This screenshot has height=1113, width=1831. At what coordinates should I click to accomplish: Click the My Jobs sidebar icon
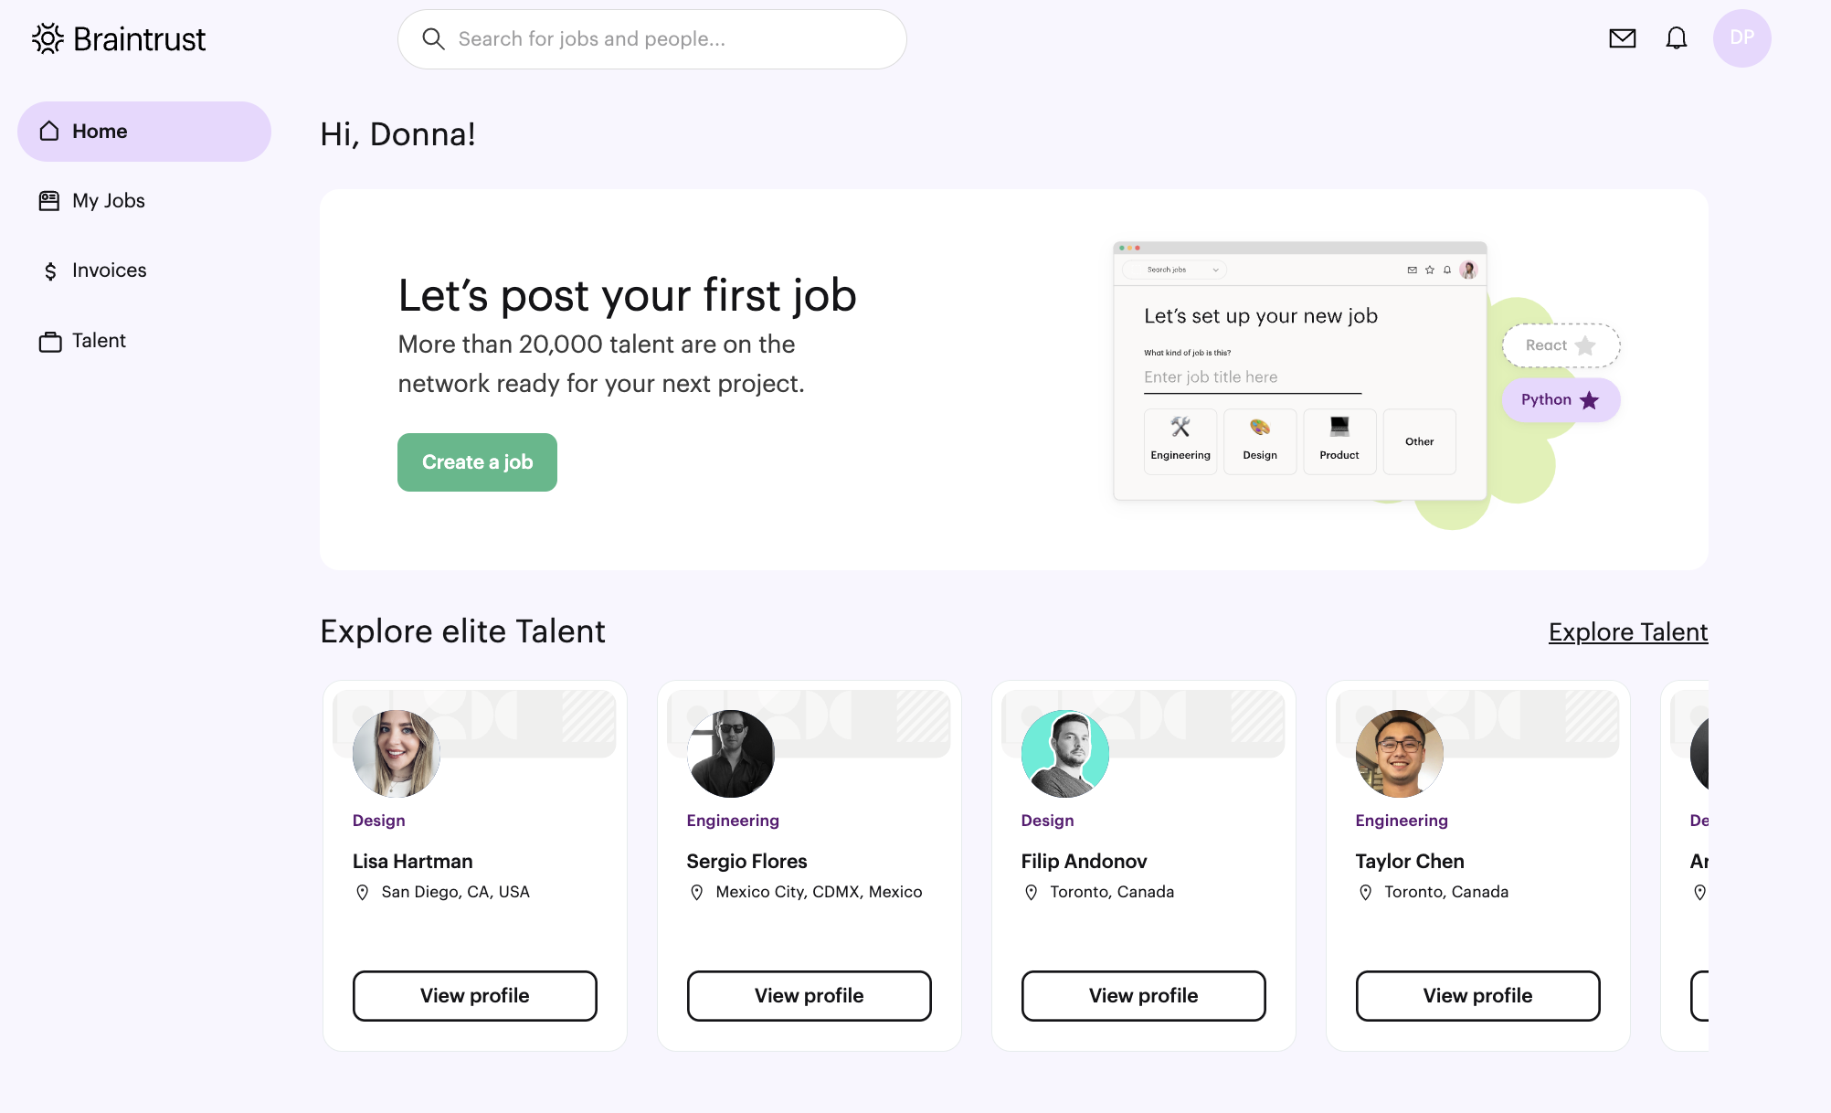[49, 201]
